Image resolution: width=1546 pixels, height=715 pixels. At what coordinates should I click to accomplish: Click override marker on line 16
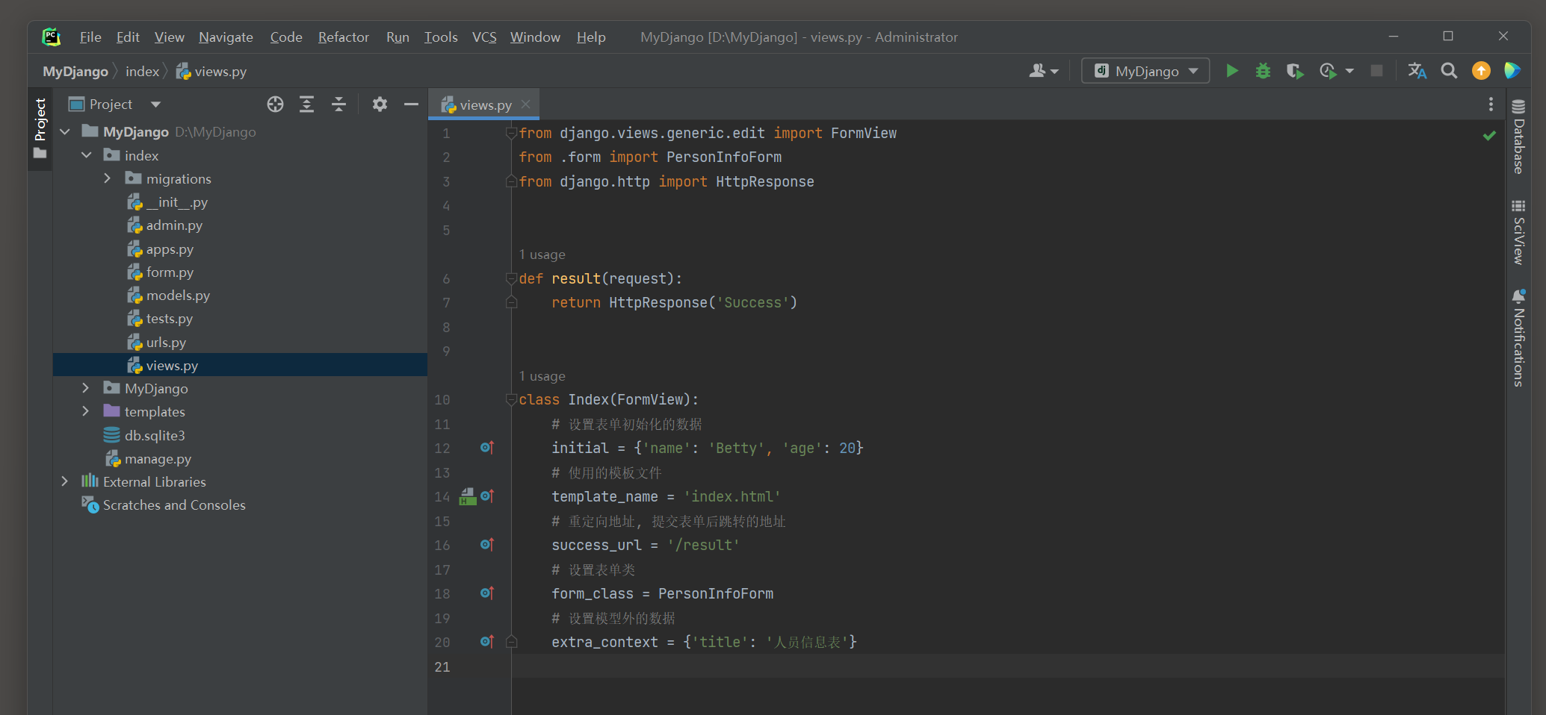click(487, 545)
